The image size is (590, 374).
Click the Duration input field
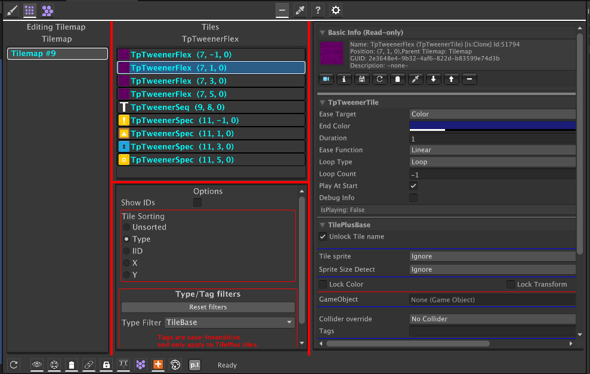point(493,139)
